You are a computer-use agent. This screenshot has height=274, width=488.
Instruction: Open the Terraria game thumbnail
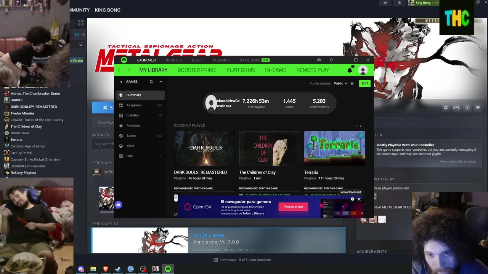(x=335, y=148)
